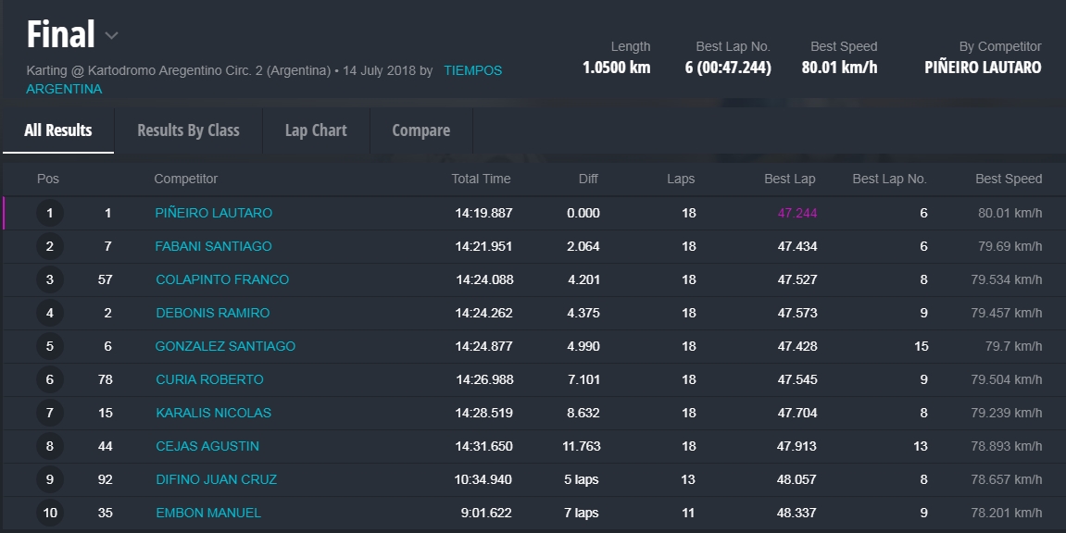Expand the Final session dropdown chevron

[112, 36]
